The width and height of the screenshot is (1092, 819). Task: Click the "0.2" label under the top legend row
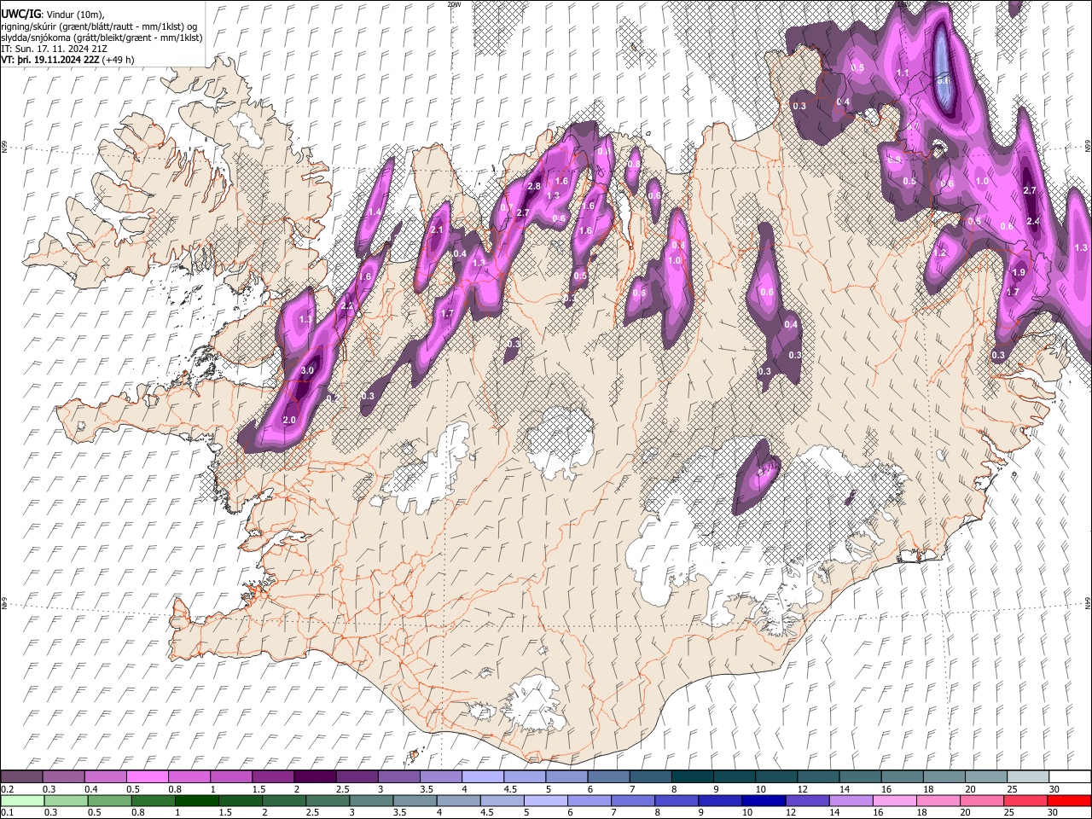(x=8, y=789)
